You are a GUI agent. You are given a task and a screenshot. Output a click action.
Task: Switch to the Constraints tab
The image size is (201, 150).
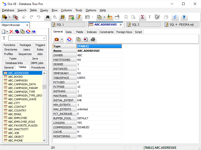[106, 32]
